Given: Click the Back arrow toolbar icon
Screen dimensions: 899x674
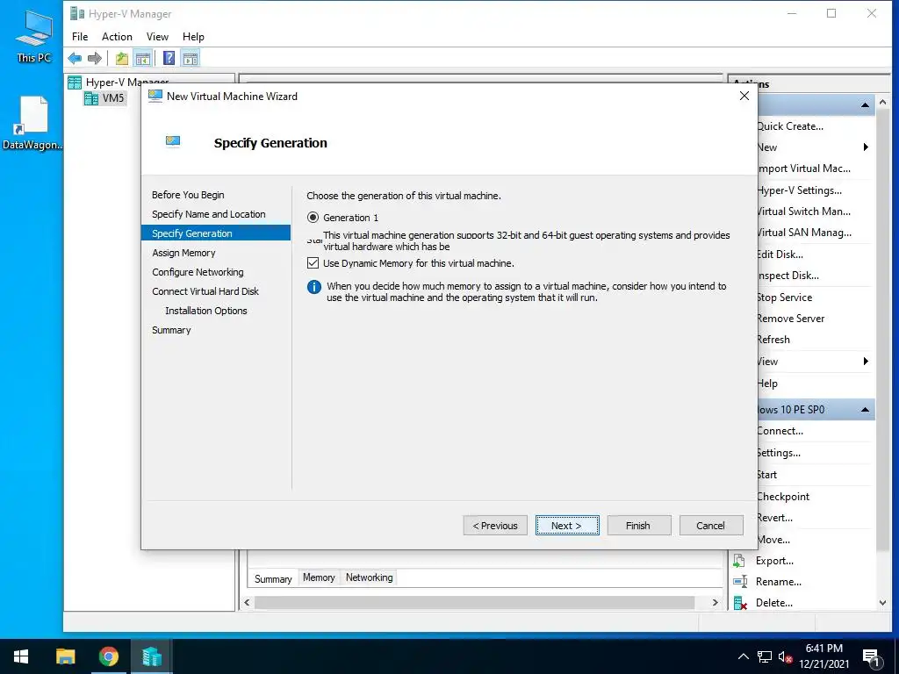Looking at the screenshot, I should 75,58.
